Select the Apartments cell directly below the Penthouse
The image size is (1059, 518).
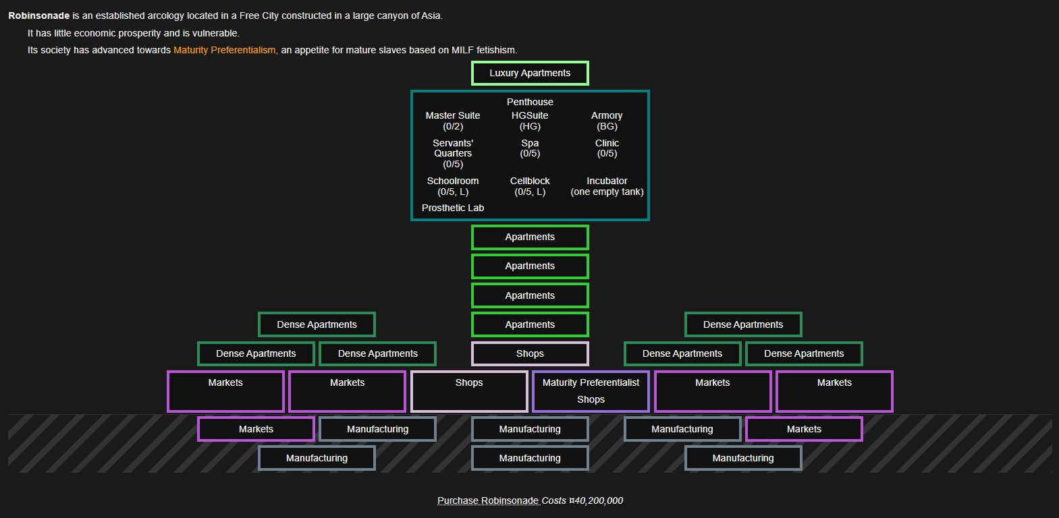pos(530,237)
